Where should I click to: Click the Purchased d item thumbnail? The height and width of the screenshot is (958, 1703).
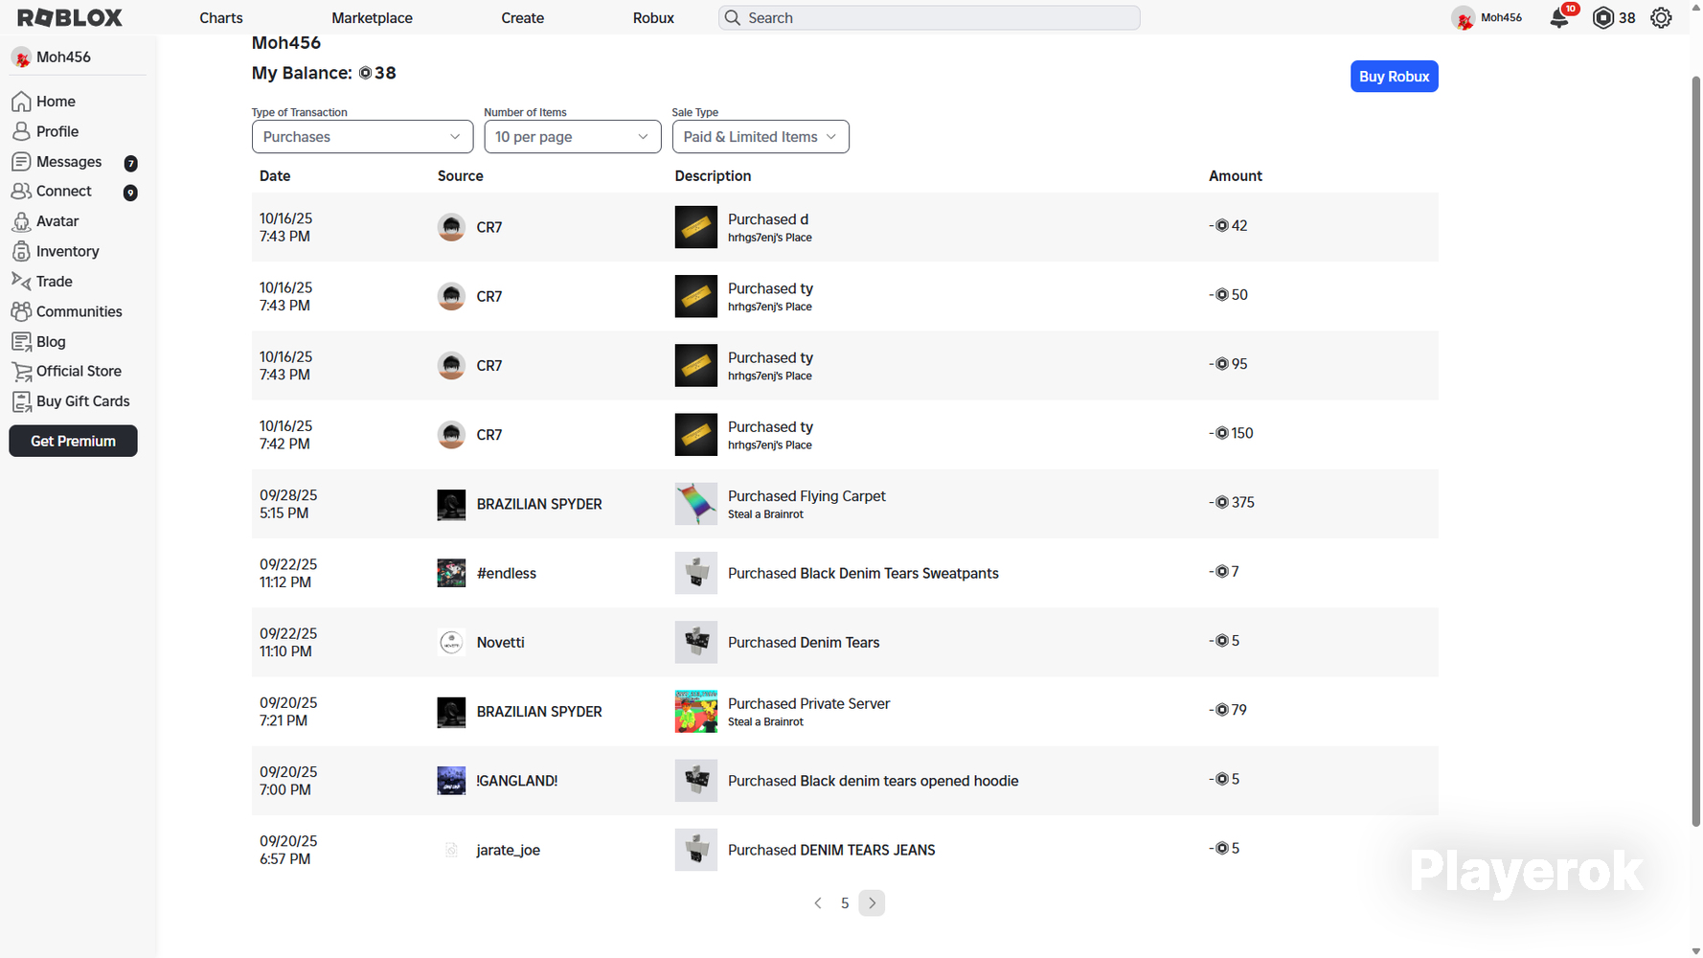tap(696, 227)
